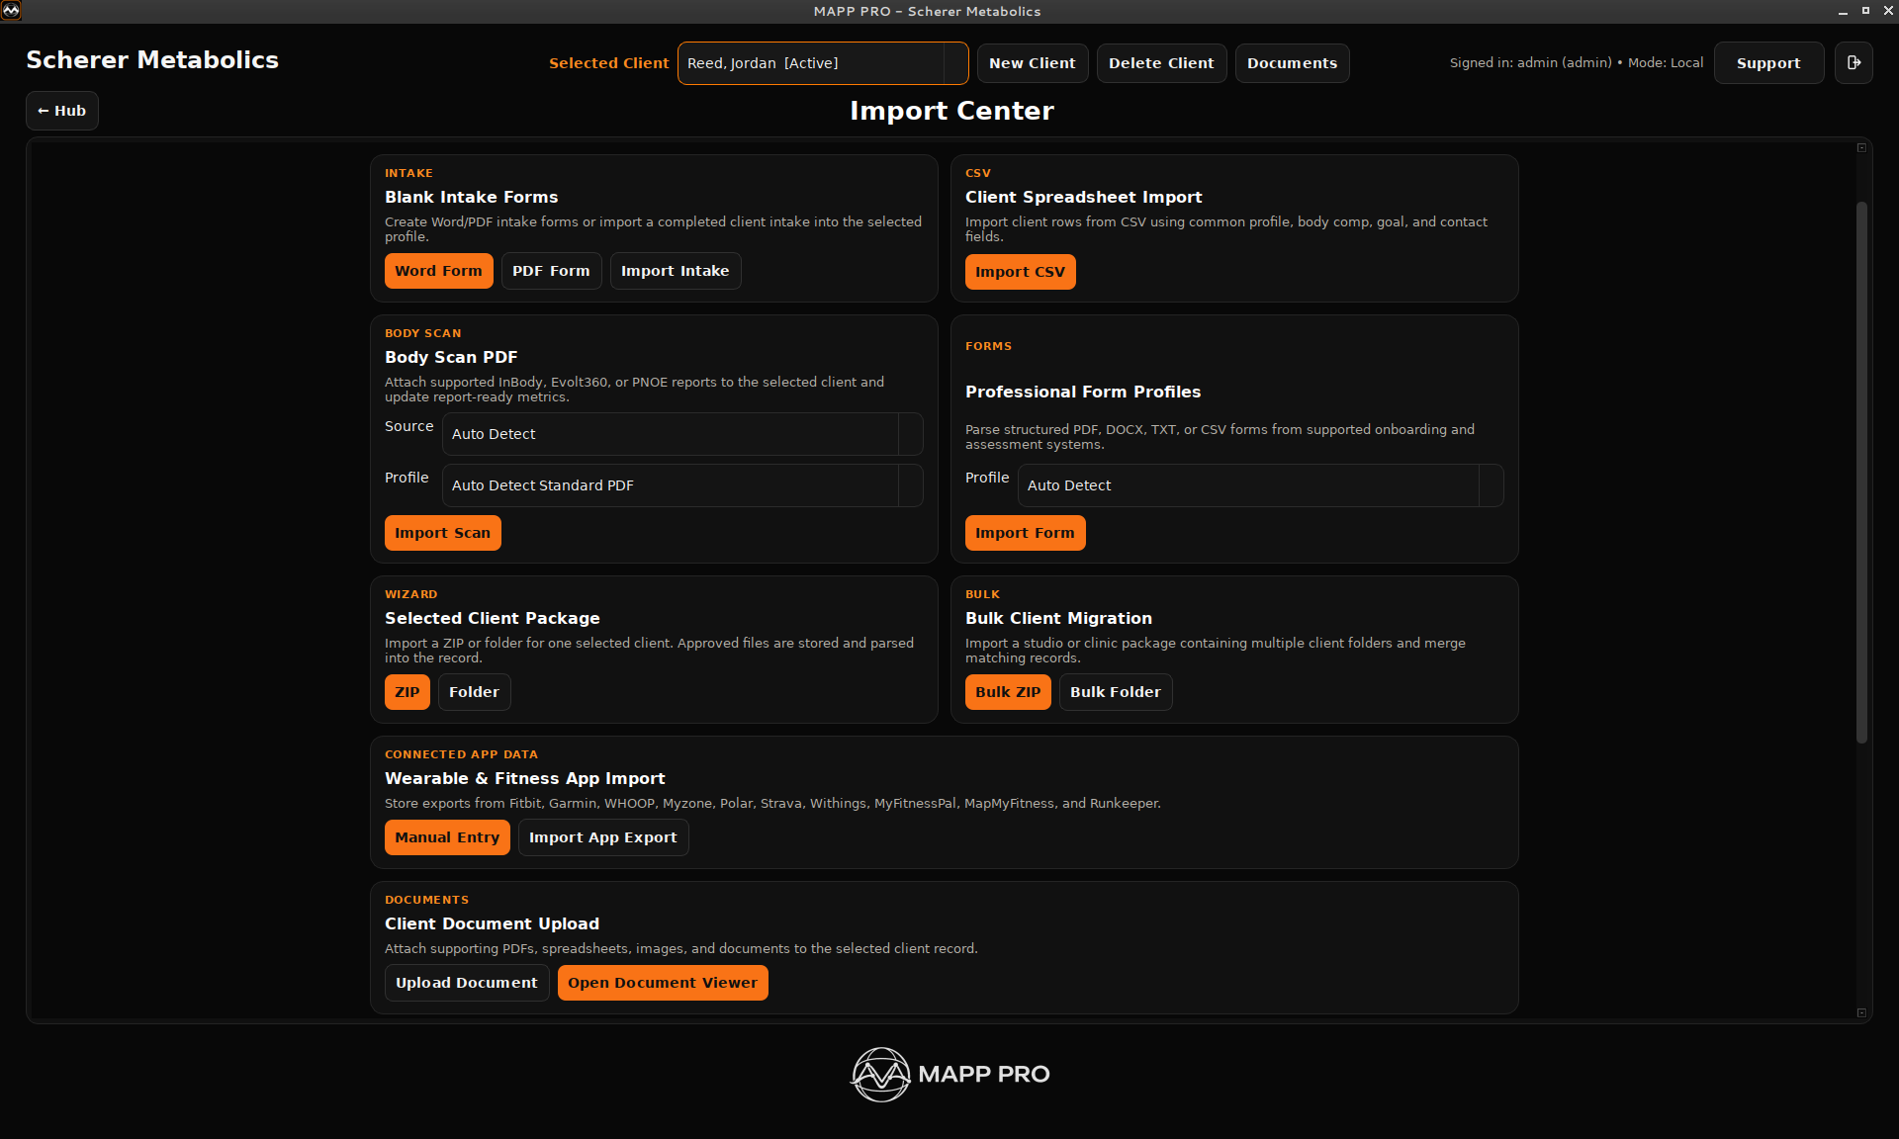Click the Import Scan button
This screenshot has height=1139, width=1899.
(442, 533)
